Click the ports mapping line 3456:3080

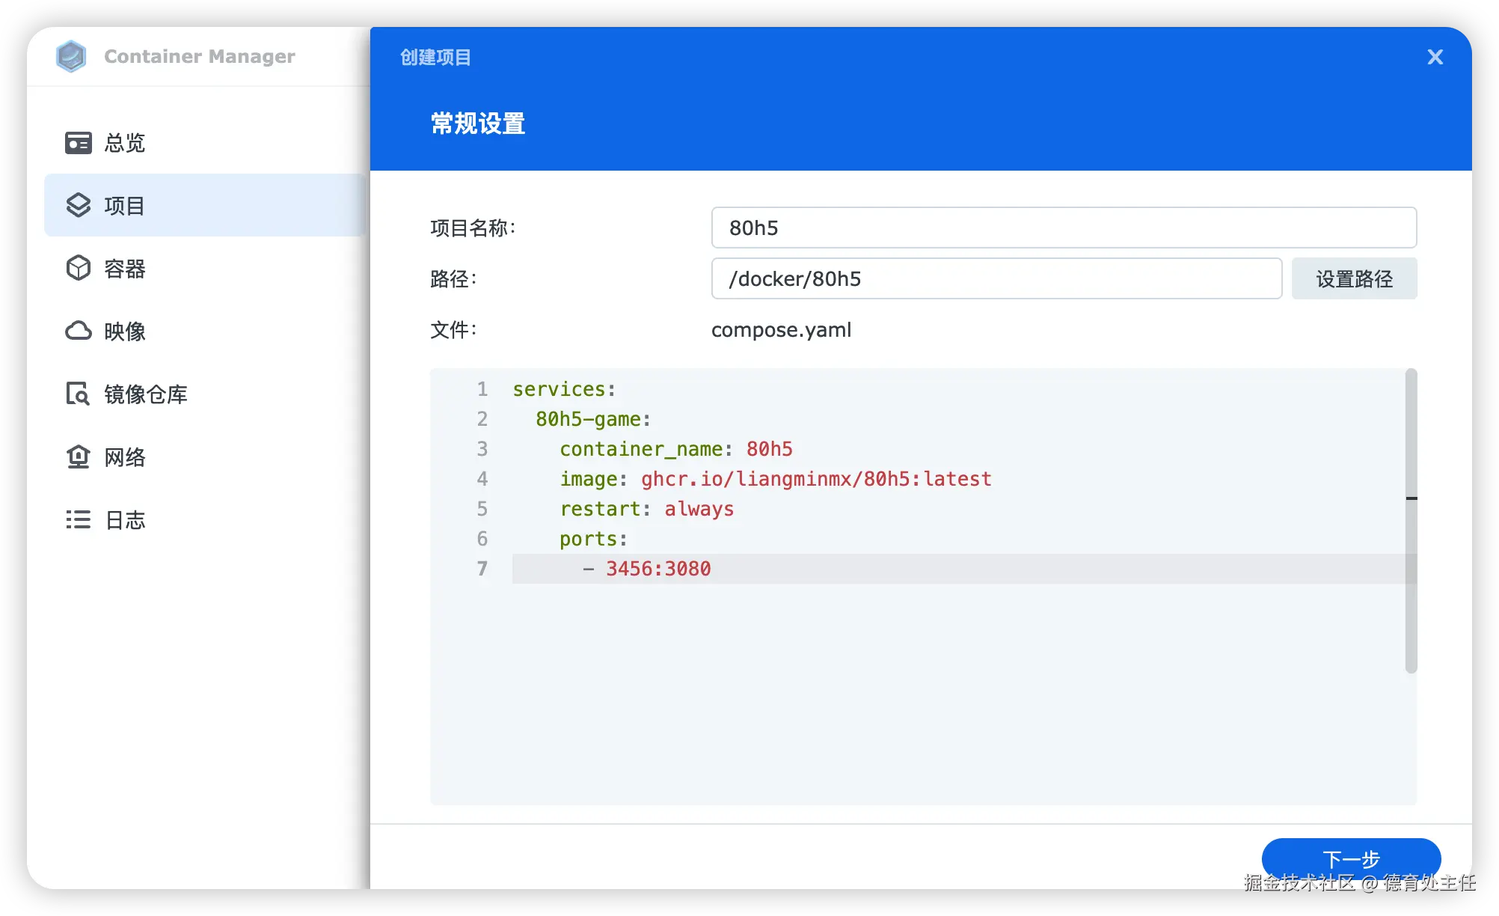point(658,569)
